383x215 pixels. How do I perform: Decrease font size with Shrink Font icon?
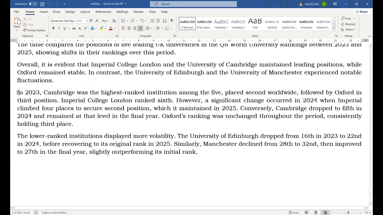point(97,21)
